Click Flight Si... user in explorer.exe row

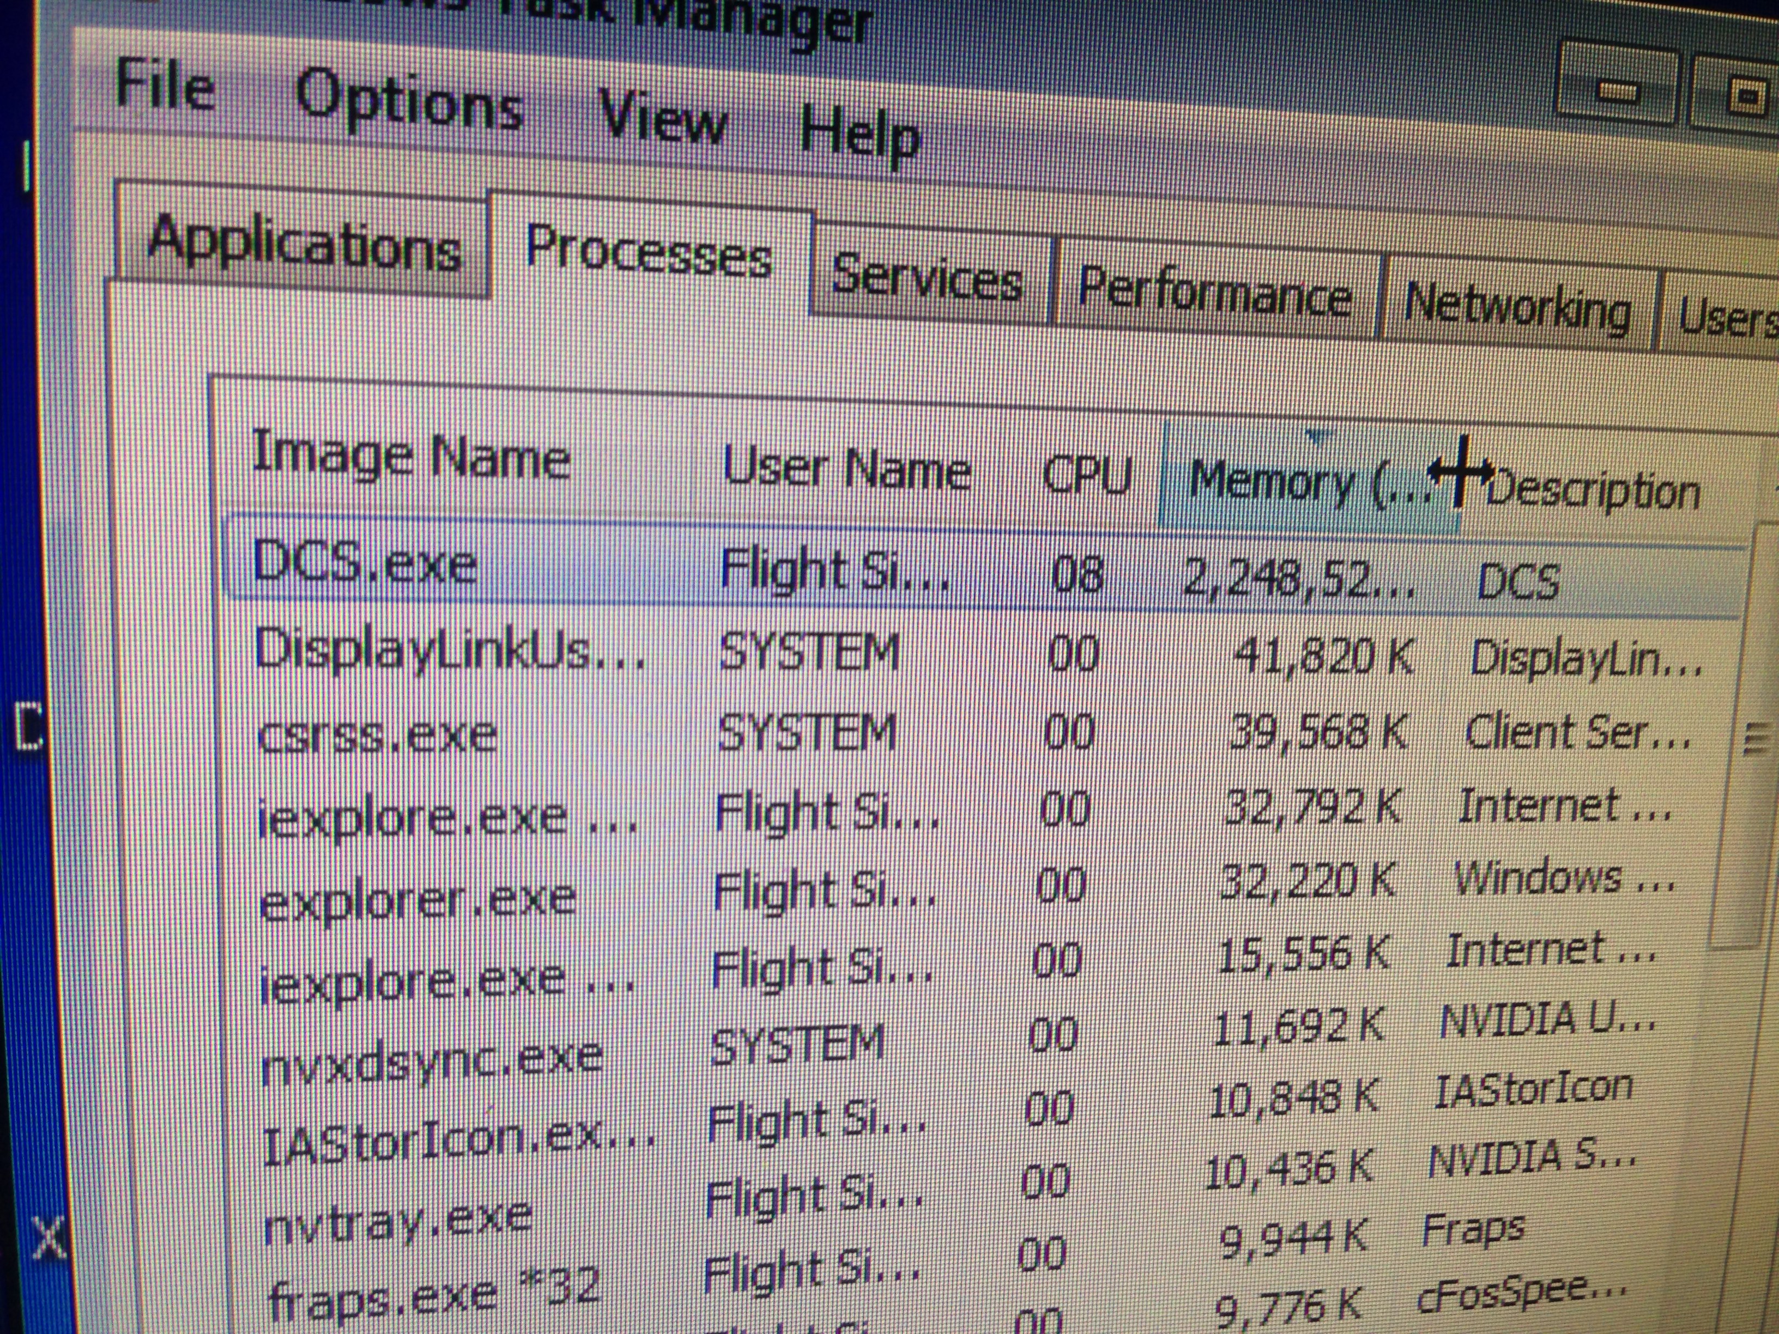click(825, 891)
